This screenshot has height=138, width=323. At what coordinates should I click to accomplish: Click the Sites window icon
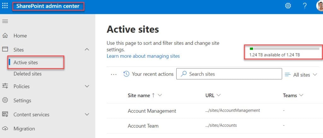click(5, 49)
